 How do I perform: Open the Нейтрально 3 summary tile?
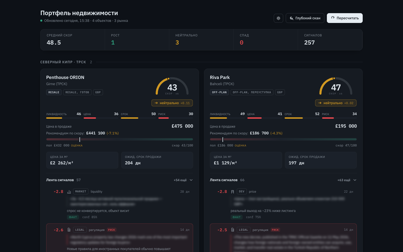click(201, 40)
